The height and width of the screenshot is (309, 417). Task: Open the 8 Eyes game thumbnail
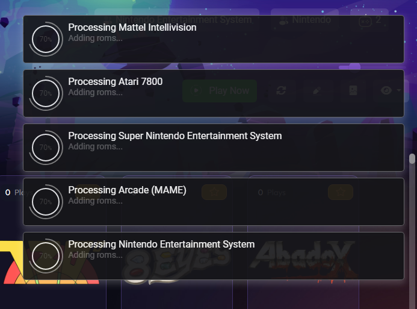177,261
